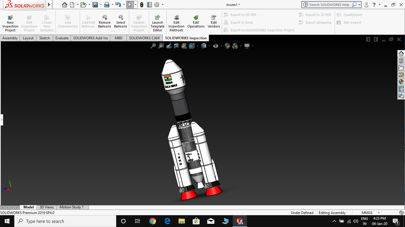The image size is (405, 227).
Task: Expand the collapsed left panel handle
Action: (x=1, y=120)
